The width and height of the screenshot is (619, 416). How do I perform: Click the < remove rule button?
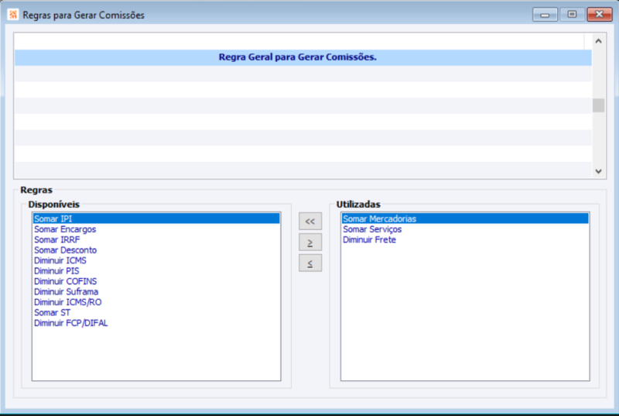point(310,263)
